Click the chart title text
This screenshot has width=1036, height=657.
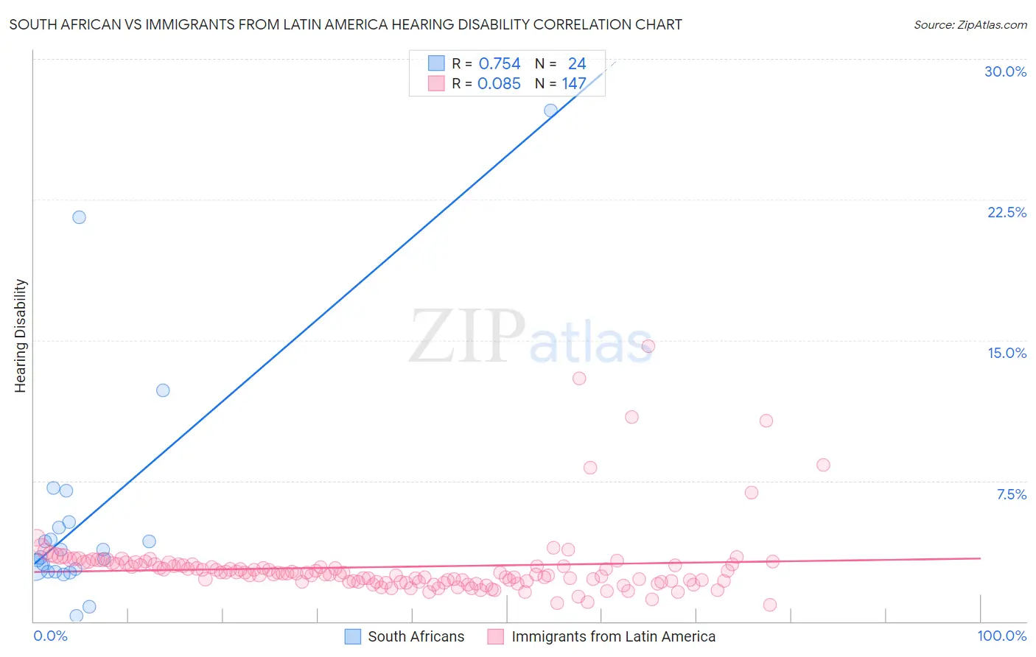346,24
